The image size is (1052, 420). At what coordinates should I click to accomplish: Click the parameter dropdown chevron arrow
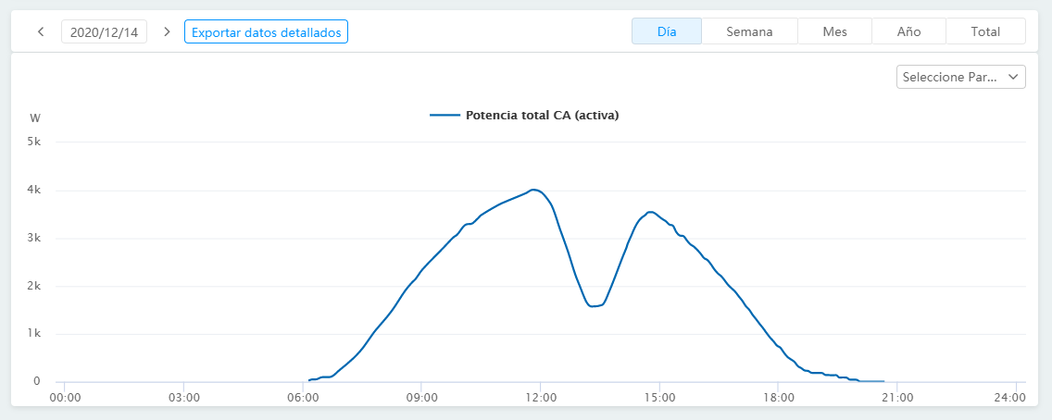click(x=1013, y=77)
